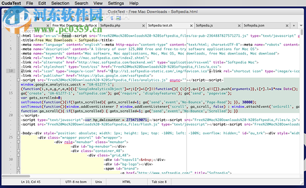This screenshot has height=188, width=306.
Task: Open the Settings menu
Action: coord(116,3)
